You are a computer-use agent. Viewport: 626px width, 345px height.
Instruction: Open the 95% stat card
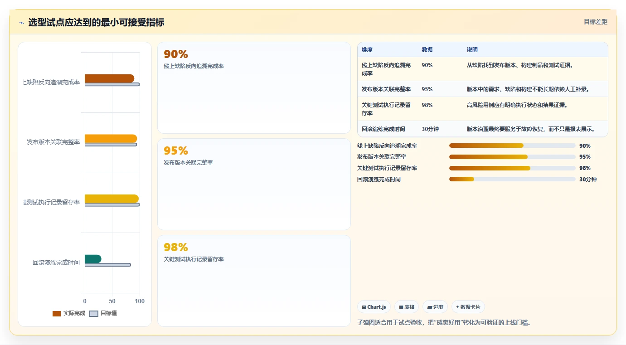254,184
